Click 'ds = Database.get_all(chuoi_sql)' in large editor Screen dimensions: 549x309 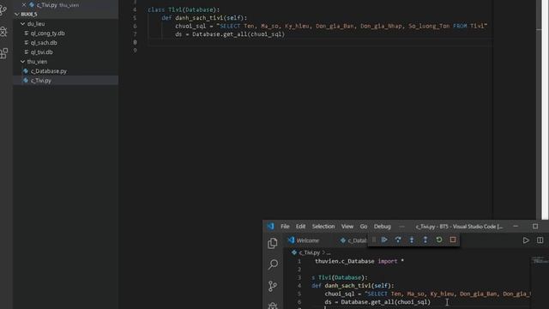(x=230, y=34)
